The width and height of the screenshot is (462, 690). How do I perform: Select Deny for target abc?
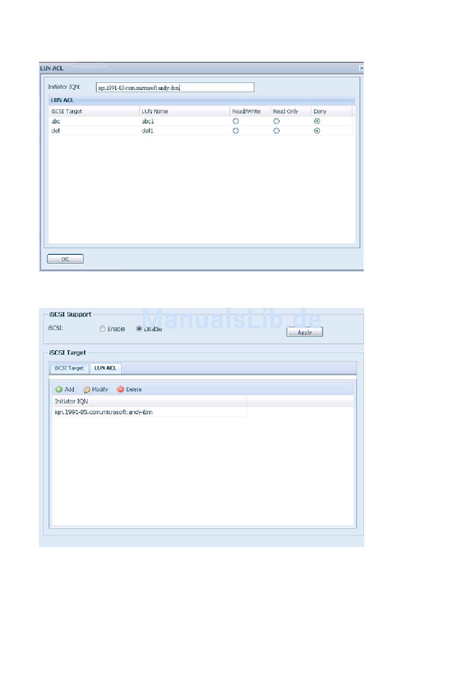pyautogui.click(x=317, y=121)
